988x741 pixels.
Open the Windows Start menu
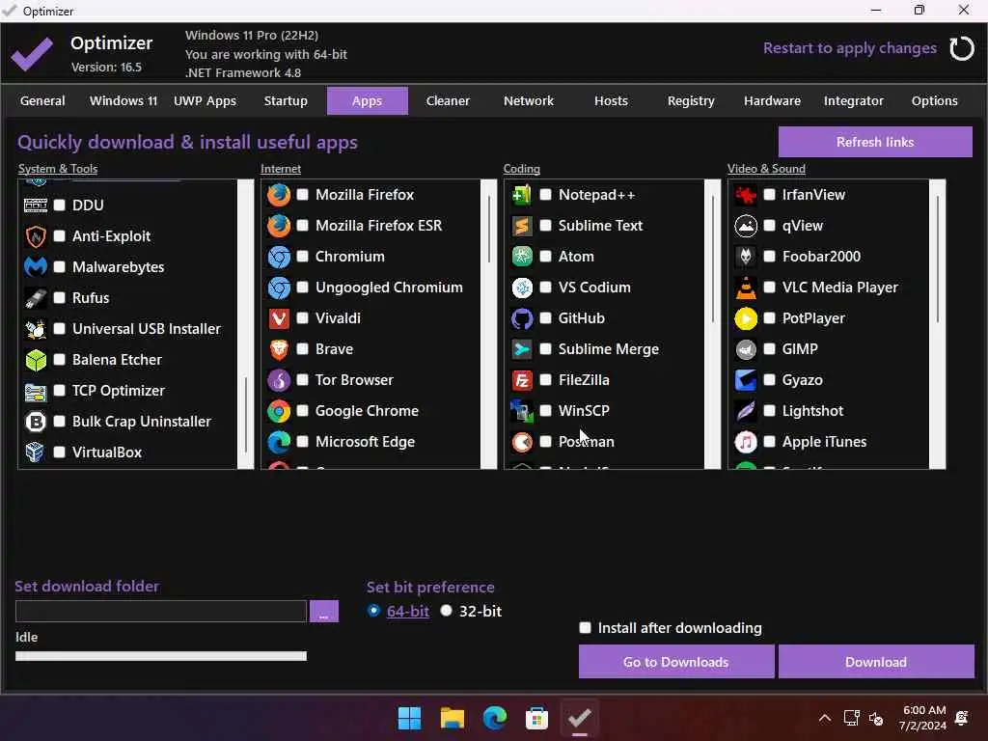(409, 718)
